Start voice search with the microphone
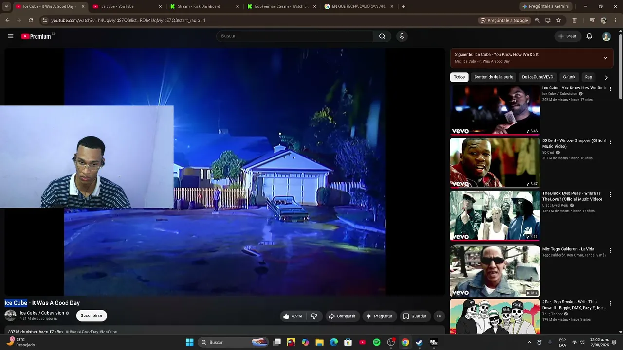The image size is (623, 350). pos(402,36)
